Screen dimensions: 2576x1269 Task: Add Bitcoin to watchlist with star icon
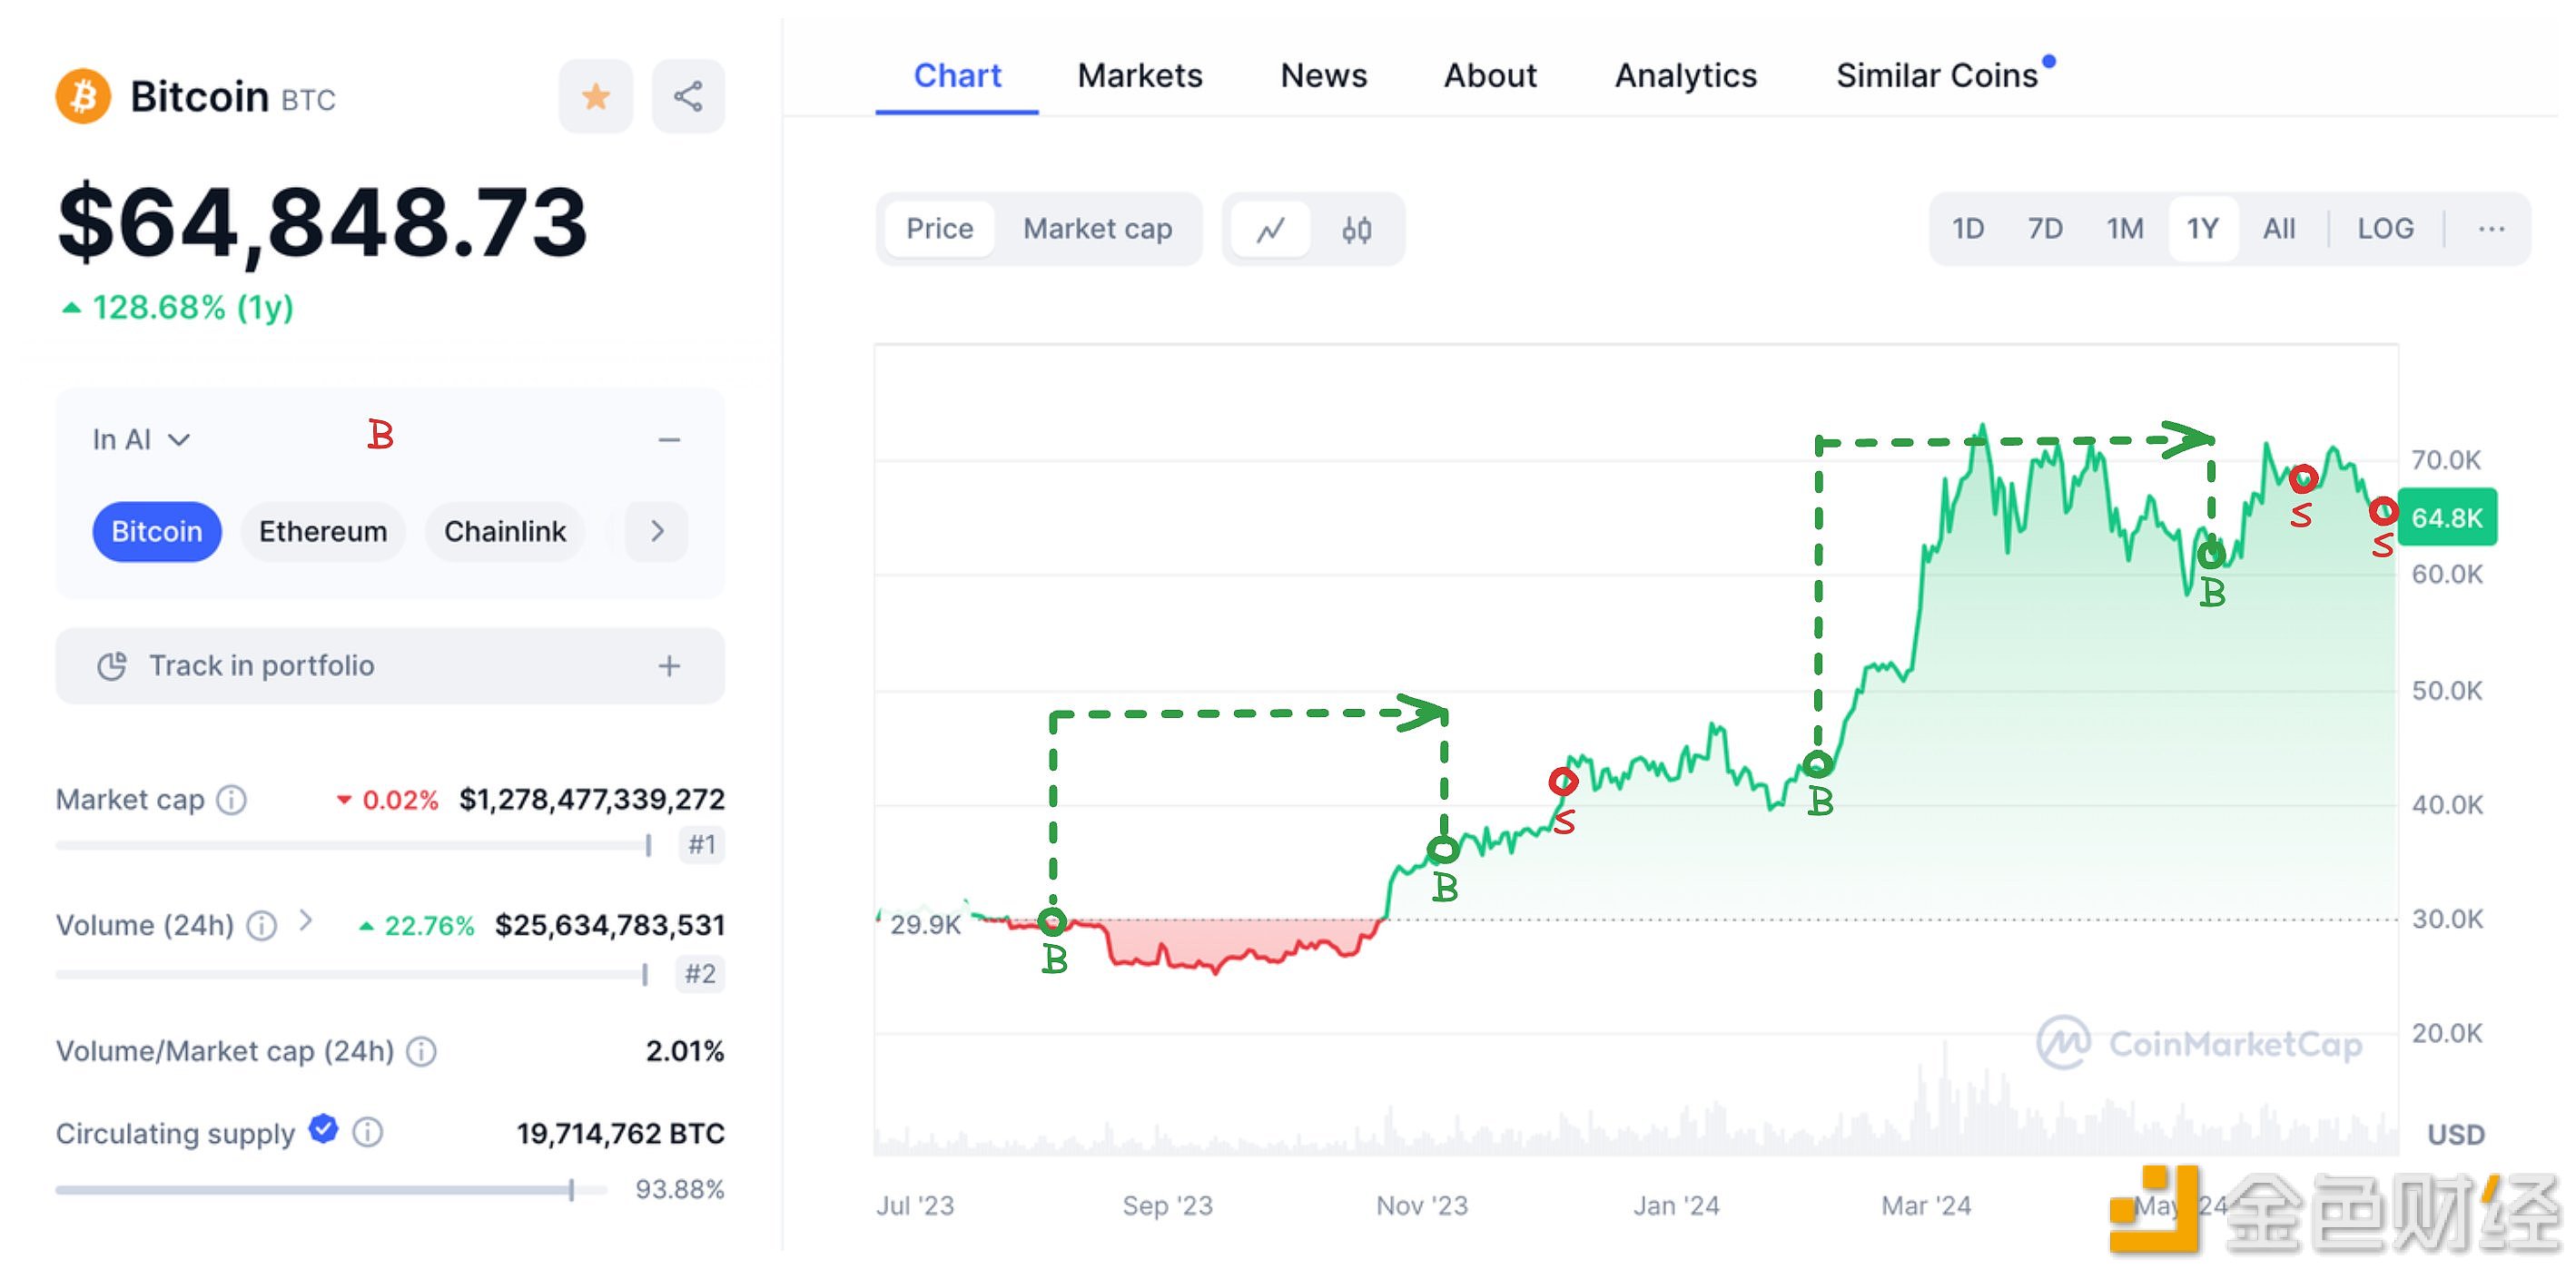coord(596,96)
